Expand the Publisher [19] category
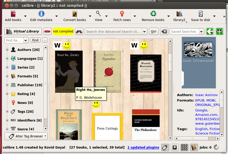The height and width of the screenshot is (154, 228). click(7, 85)
